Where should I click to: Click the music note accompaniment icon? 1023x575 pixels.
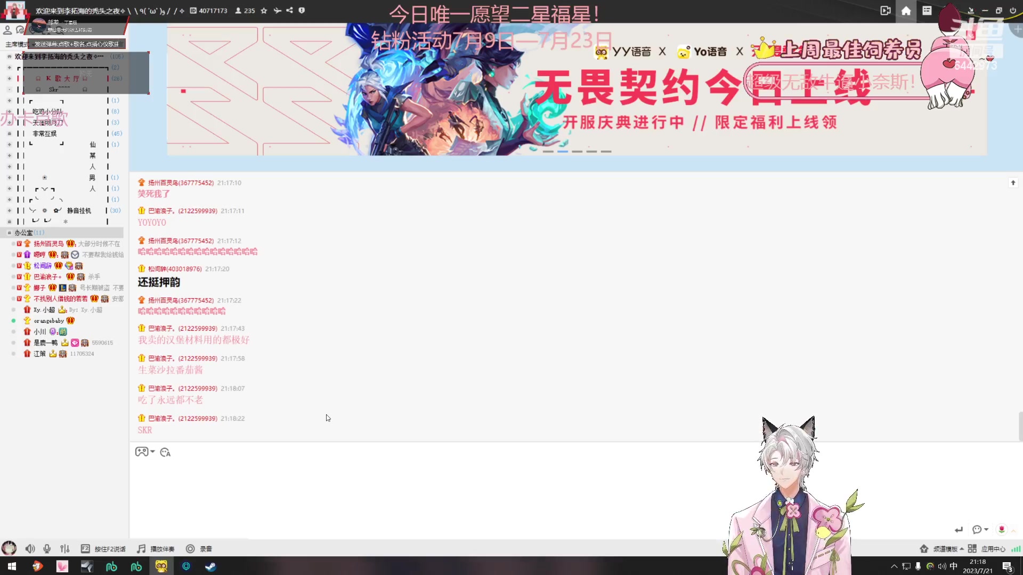pyautogui.click(x=141, y=549)
